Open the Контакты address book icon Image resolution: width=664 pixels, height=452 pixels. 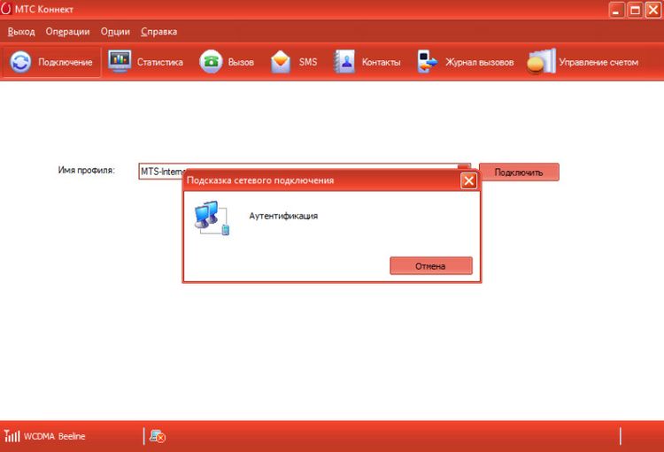[344, 62]
